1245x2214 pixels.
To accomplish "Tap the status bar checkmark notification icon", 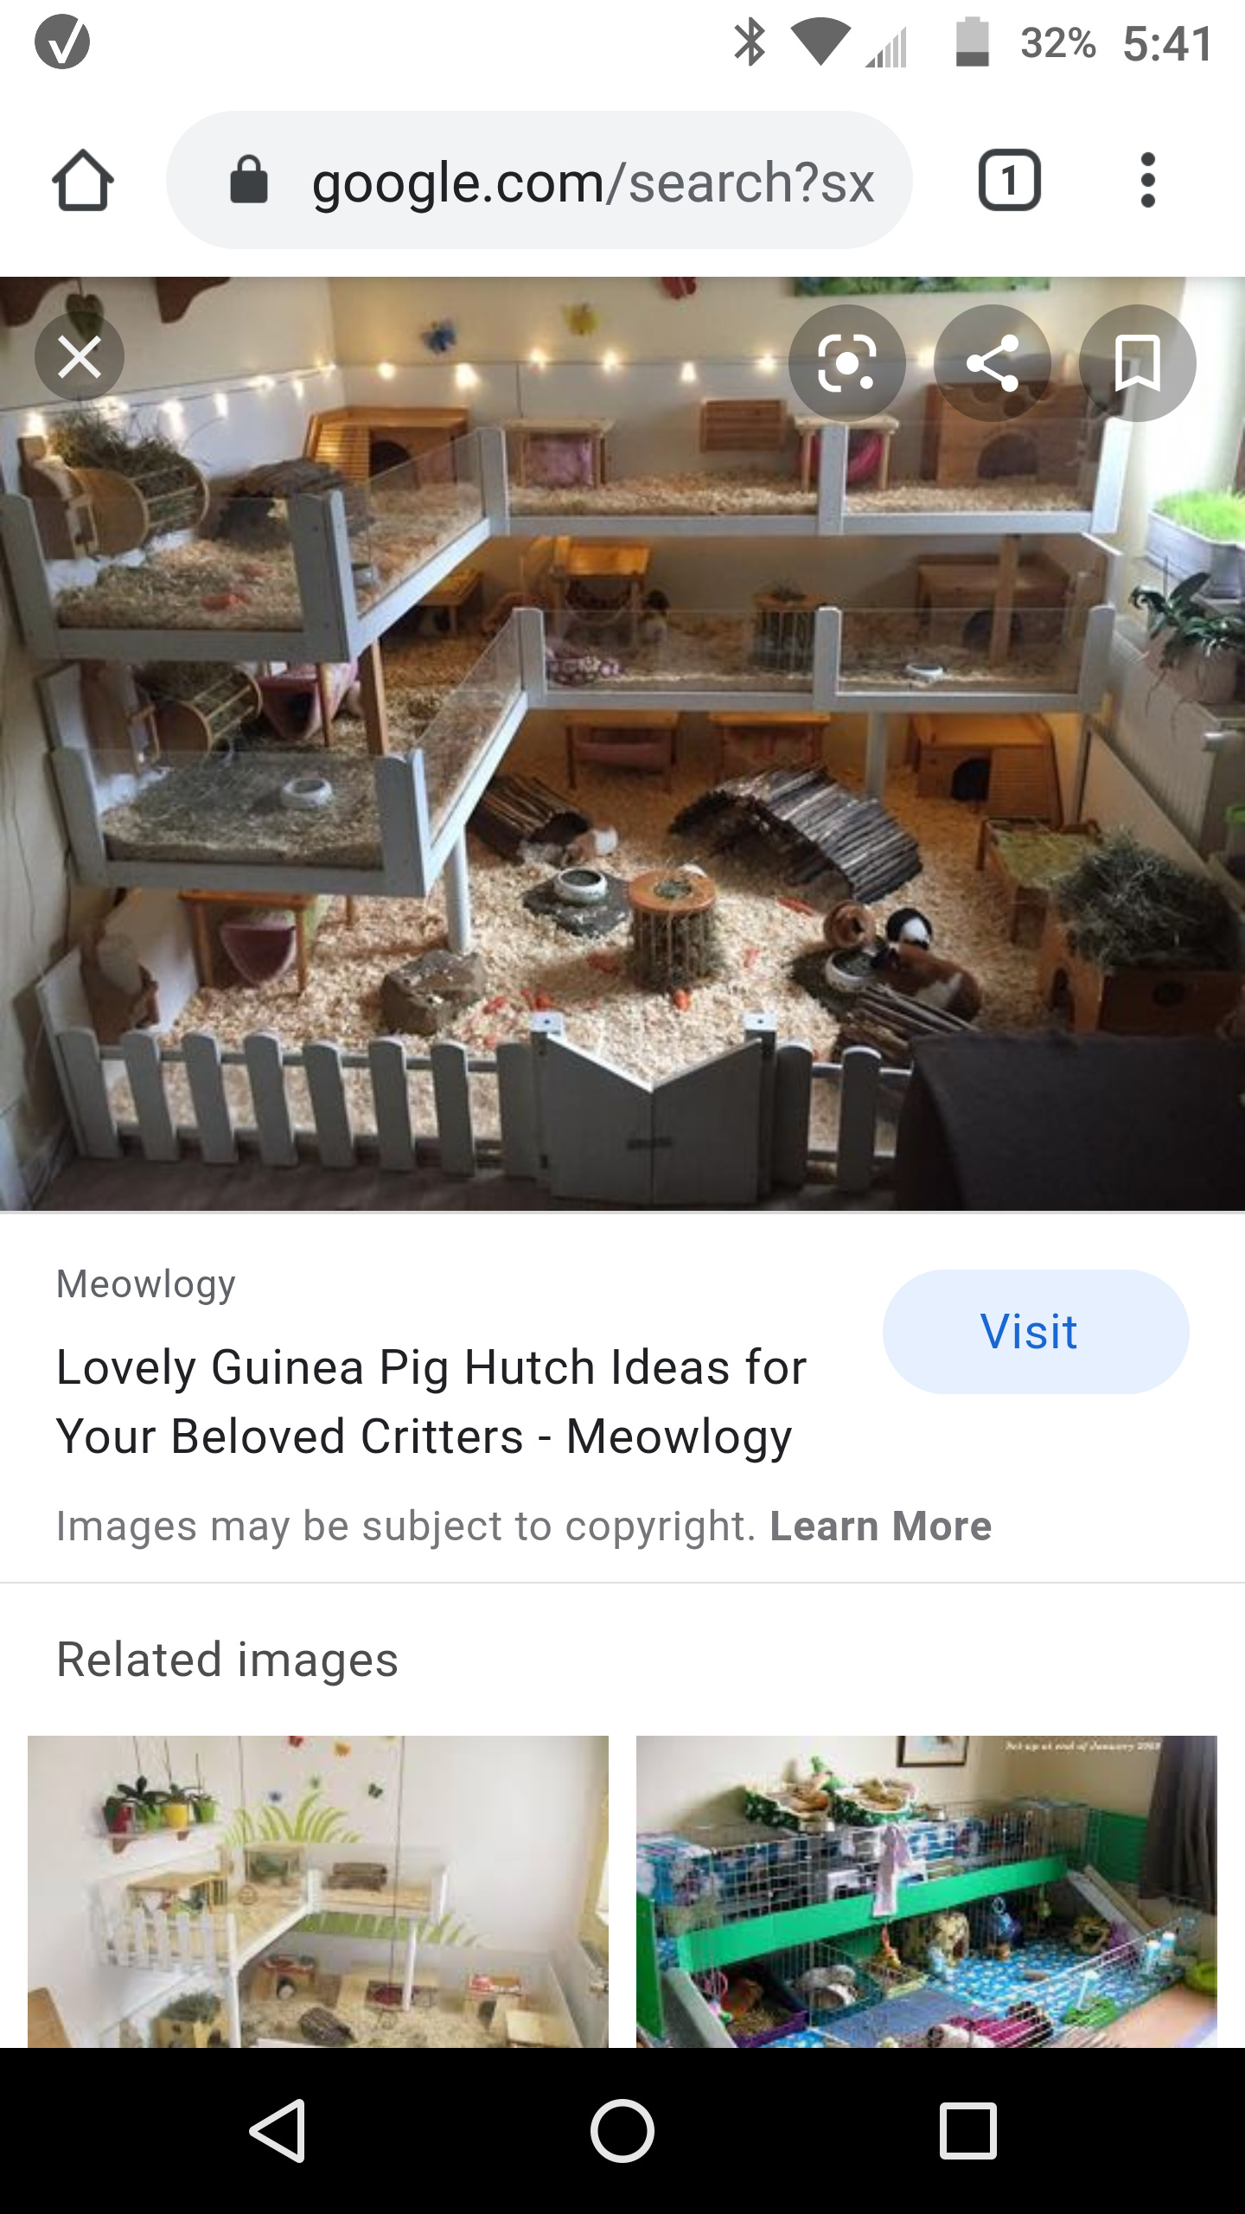I will pos(62,42).
